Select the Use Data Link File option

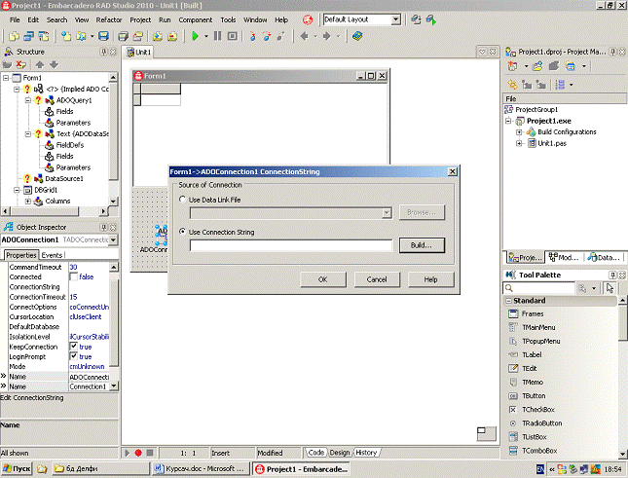tap(183, 200)
